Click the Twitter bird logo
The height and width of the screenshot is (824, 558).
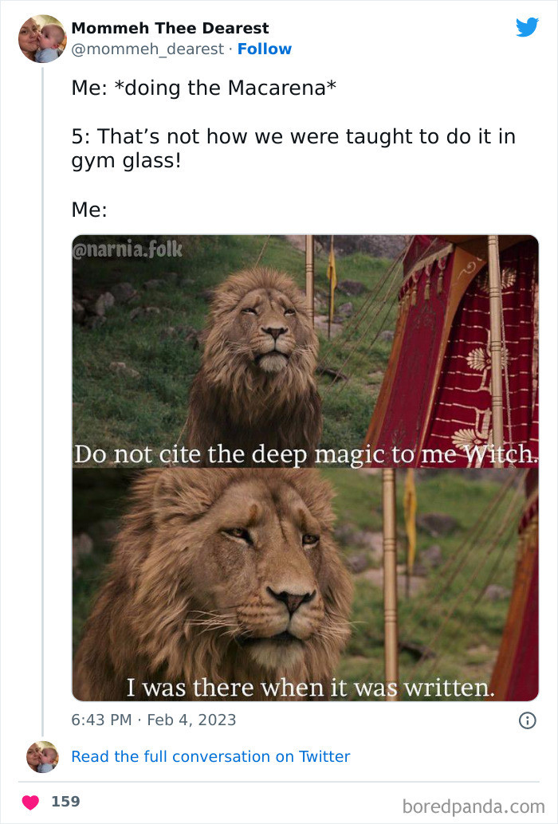(x=527, y=28)
